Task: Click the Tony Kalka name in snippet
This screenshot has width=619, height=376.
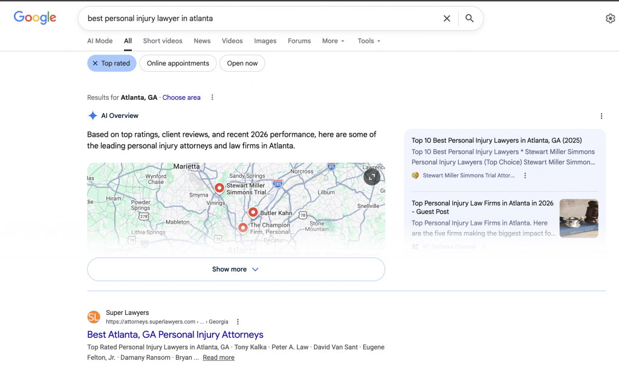Action: tap(250, 347)
